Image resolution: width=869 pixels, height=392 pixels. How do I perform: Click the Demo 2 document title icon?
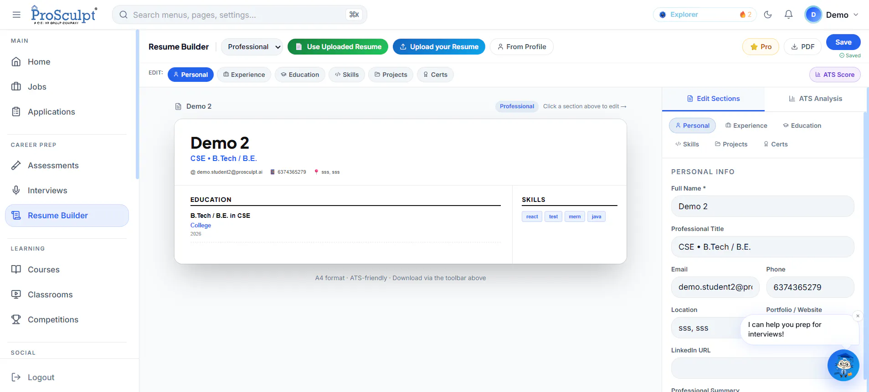click(178, 106)
